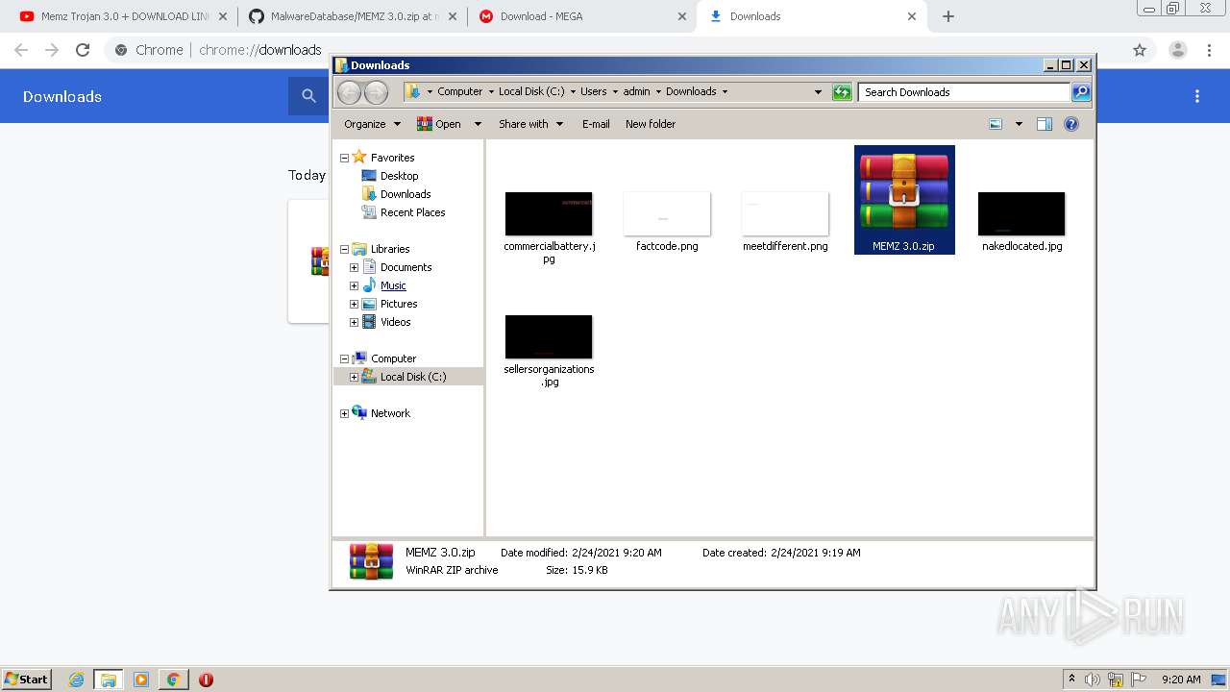The image size is (1230, 692).
Task: Open Desktop in Favorites
Action: point(399,176)
